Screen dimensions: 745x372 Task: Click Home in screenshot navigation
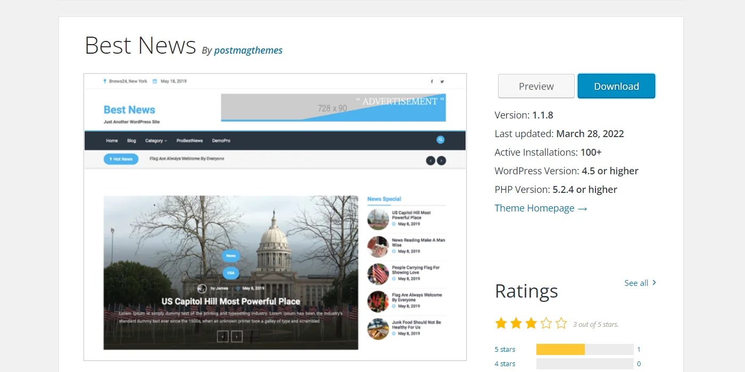[112, 141]
